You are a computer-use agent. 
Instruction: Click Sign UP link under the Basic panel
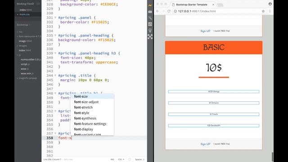pyautogui.click(x=205, y=144)
